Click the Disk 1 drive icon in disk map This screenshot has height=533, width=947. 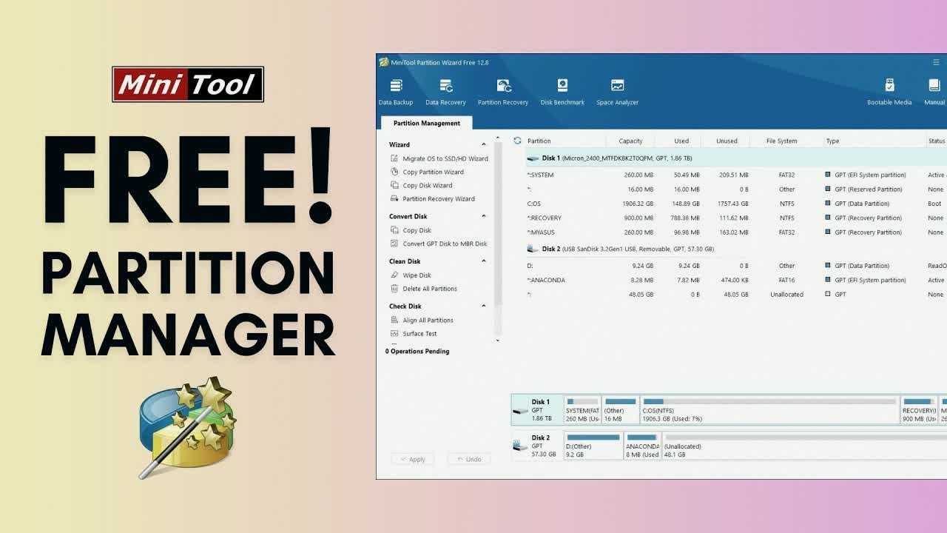tap(521, 411)
